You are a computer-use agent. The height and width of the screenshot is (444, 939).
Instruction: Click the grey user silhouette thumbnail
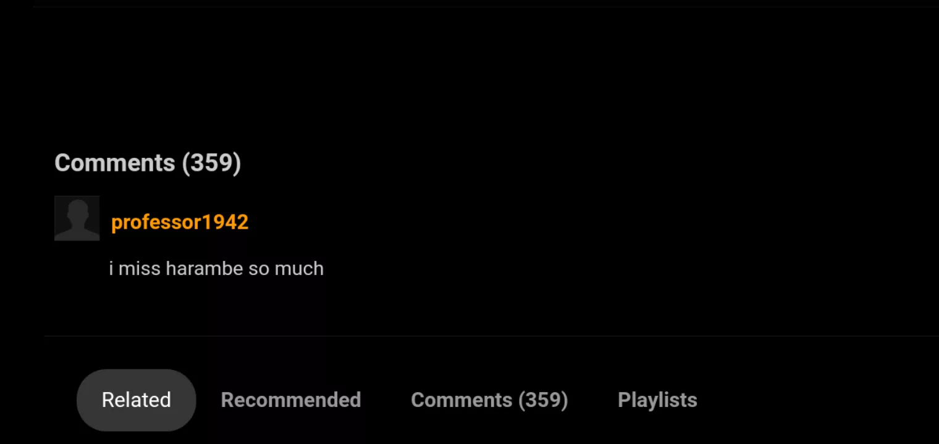coord(77,218)
